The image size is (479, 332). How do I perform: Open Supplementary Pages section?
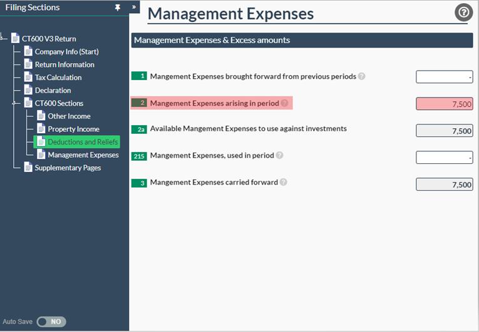(x=68, y=168)
